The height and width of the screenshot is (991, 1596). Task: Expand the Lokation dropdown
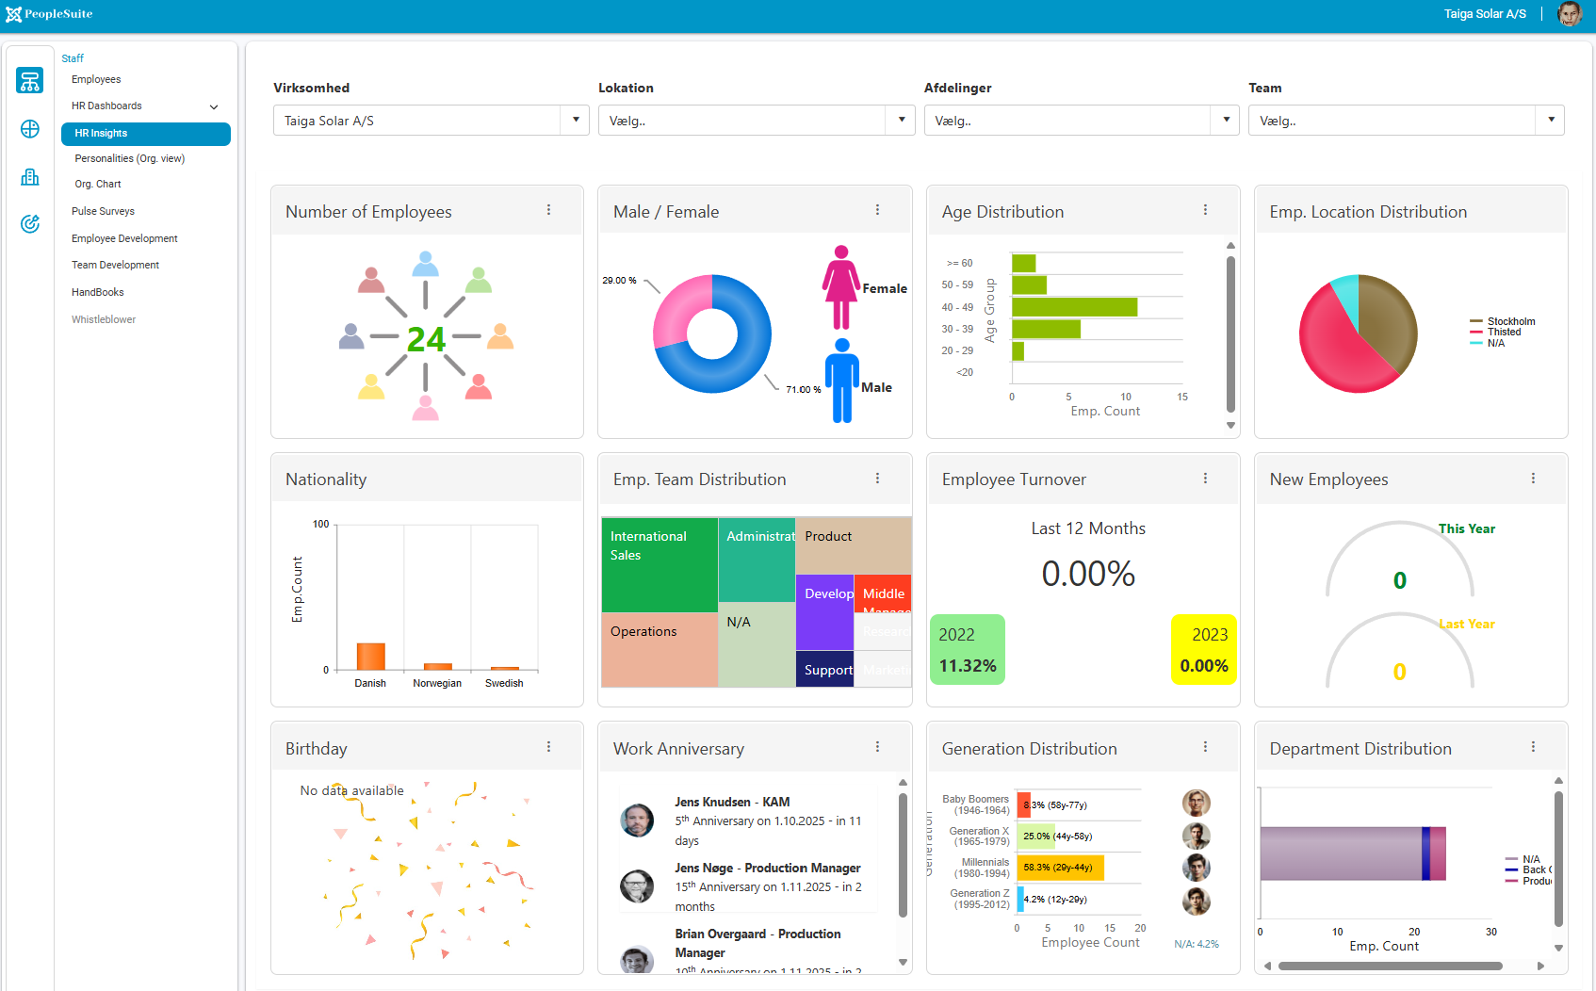[756, 121]
